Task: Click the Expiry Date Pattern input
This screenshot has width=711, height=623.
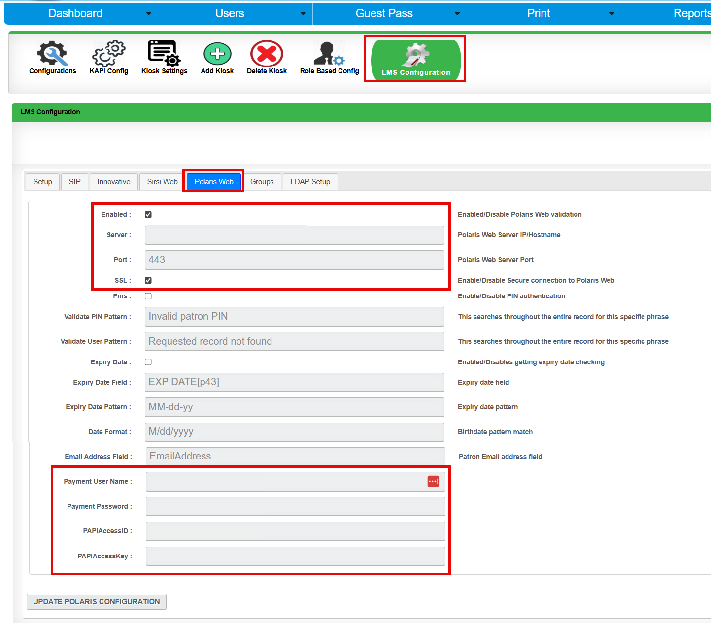Action: click(x=295, y=407)
